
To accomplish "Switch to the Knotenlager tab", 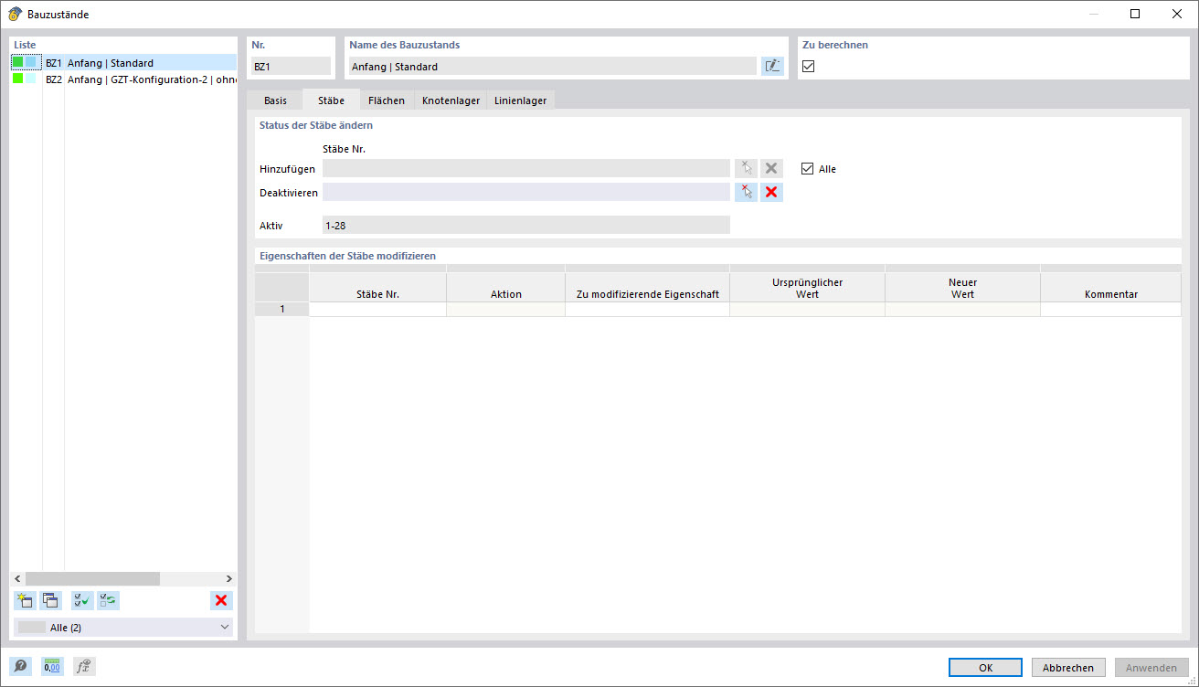I will [451, 100].
